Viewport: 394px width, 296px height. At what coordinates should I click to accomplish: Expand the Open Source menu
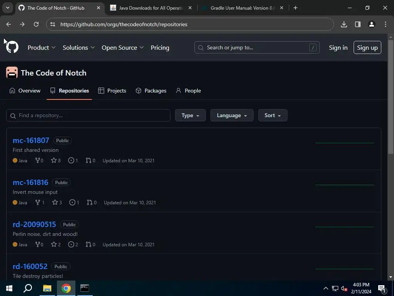click(x=122, y=47)
